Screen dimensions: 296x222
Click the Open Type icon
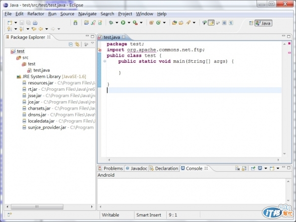point(175,23)
